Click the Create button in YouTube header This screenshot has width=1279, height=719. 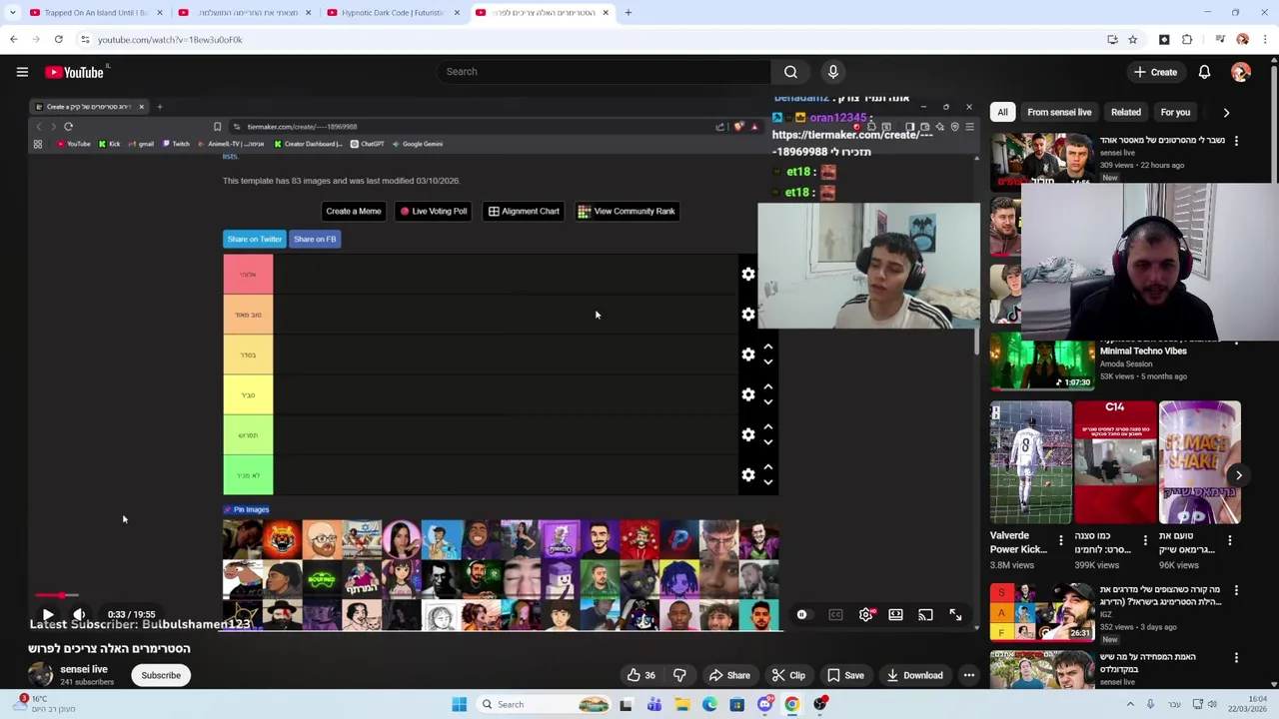click(x=1155, y=72)
